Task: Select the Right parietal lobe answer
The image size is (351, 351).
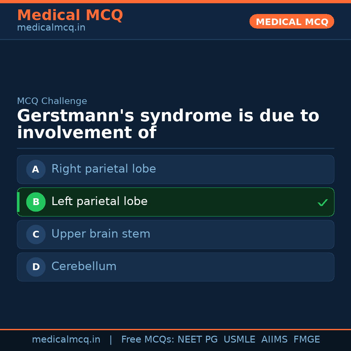Action: [104, 169]
